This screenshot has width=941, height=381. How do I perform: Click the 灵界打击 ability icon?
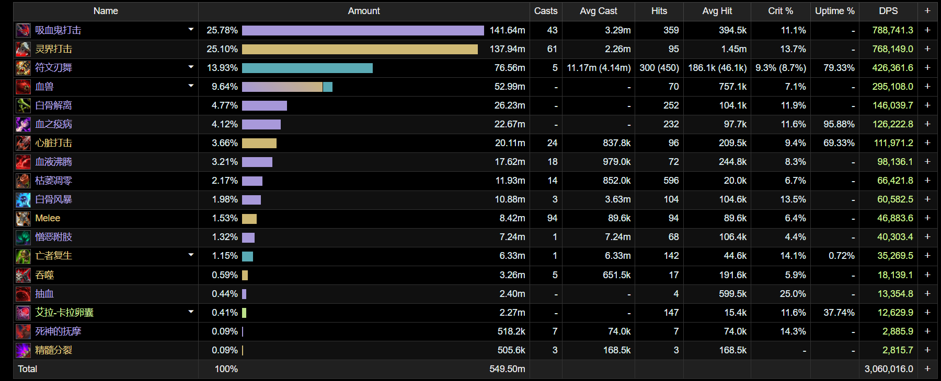(x=23, y=49)
